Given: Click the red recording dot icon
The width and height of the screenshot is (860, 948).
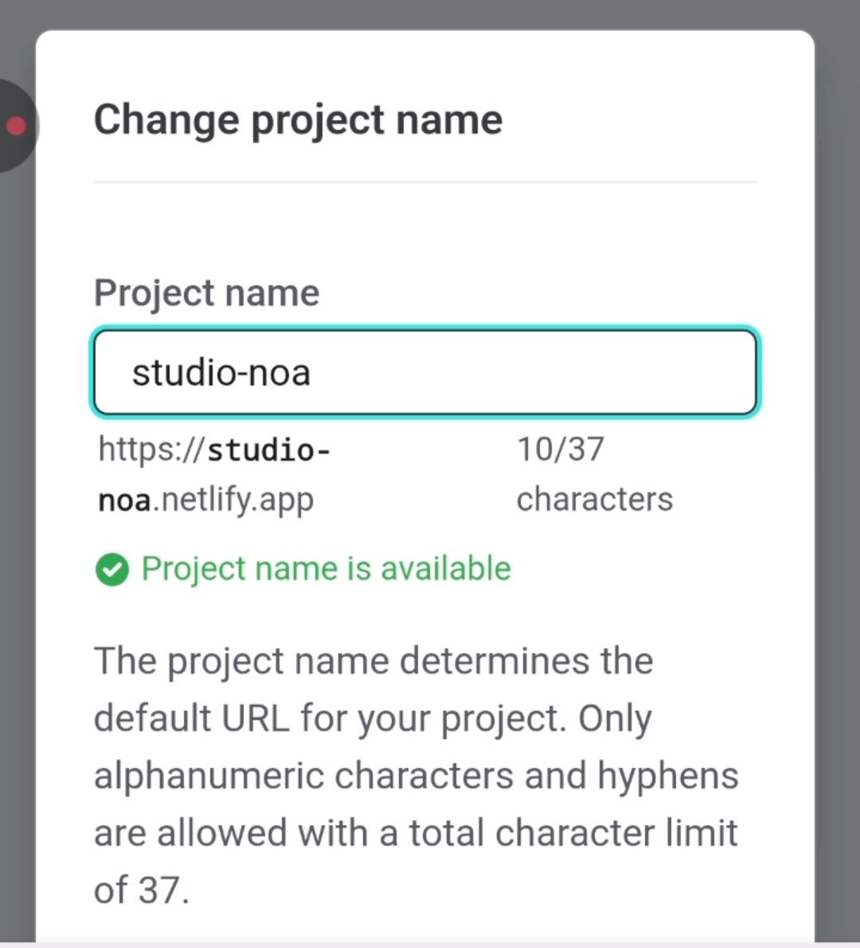Looking at the screenshot, I should (x=16, y=126).
